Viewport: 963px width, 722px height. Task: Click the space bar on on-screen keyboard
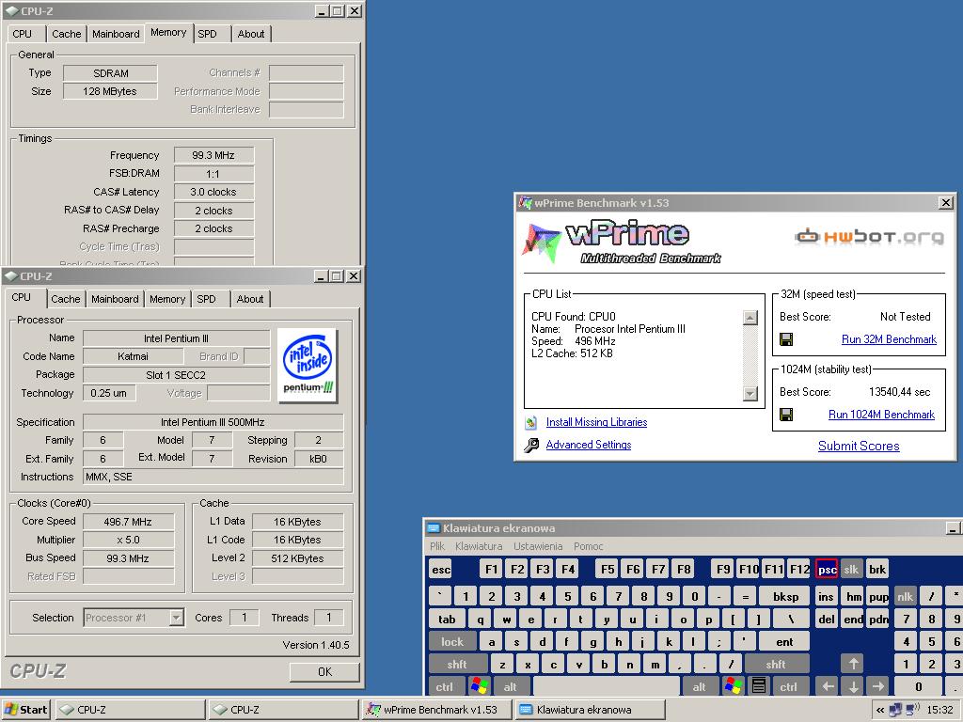[x=607, y=685]
